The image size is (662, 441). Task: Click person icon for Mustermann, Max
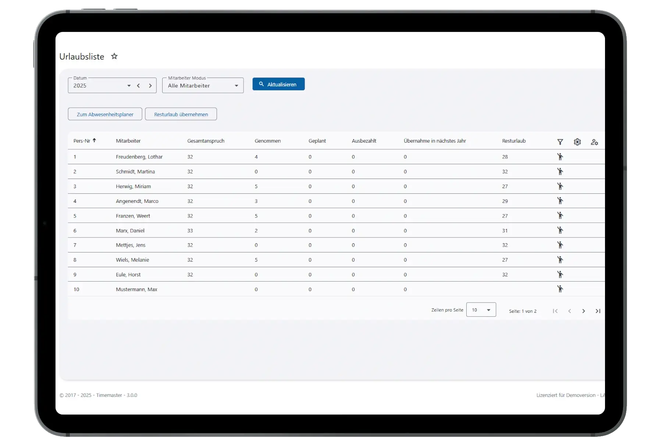560,289
